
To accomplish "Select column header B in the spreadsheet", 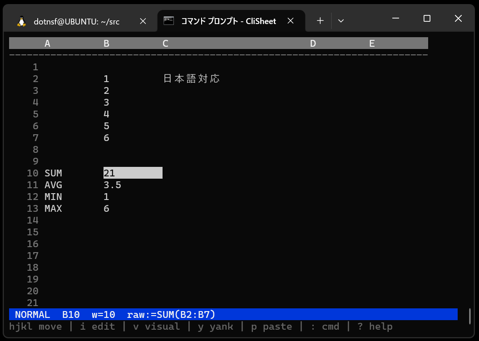I will click(106, 43).
